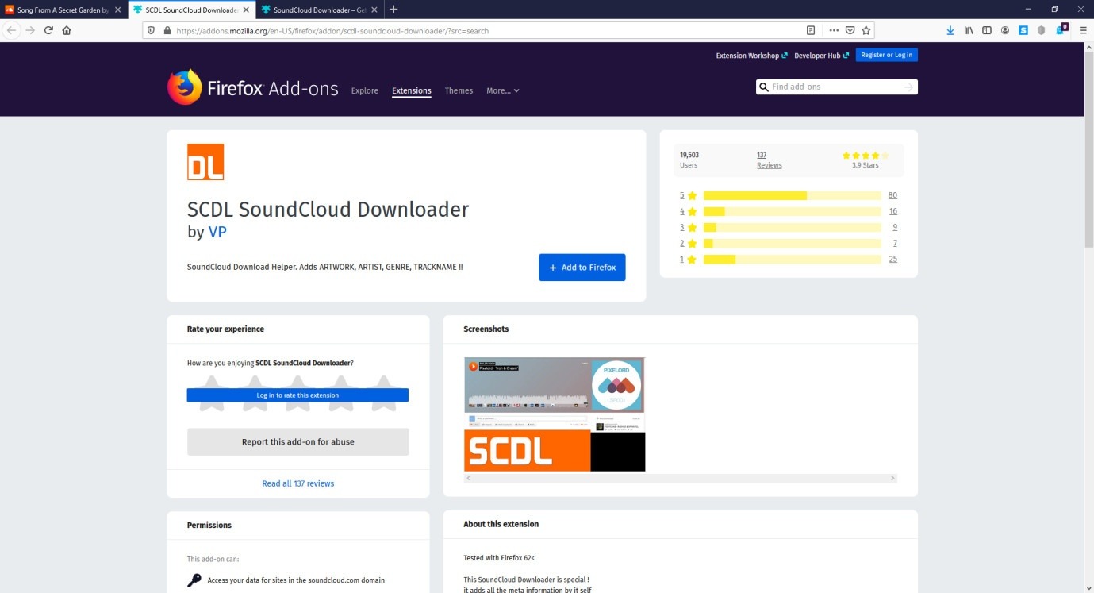Screen dimensions: 1094x593
Task: Open the Firefox hamburger menu
Action: (x=1083, y=30)
